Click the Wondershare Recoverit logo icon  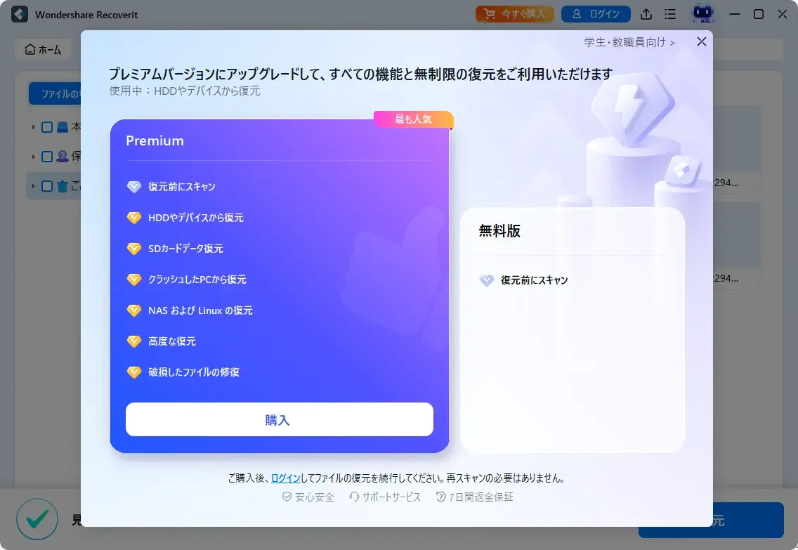pyautogui.click(x=20, y=14)
